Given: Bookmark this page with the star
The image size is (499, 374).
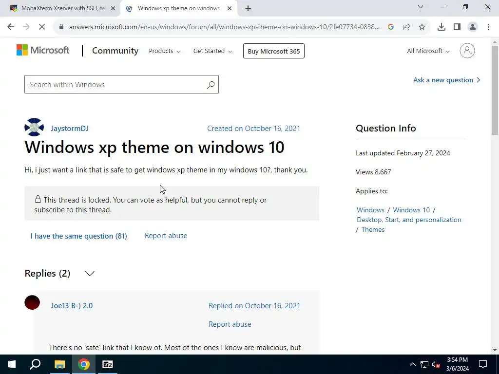Looking at the screenshot, I should [x=422, y=27].
